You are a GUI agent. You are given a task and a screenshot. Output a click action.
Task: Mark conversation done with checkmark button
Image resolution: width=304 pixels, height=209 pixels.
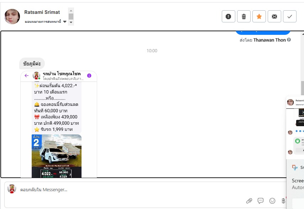(290, 16)
